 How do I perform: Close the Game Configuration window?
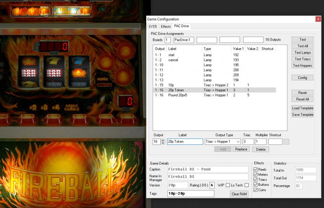tap(318, 19)
